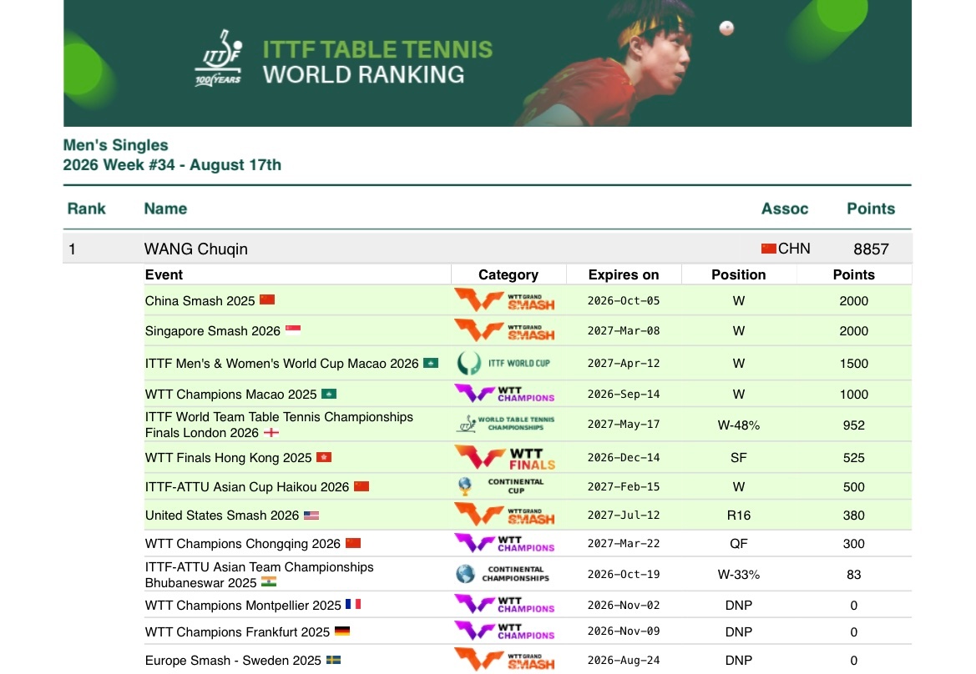Click ITTF Men's & Women's World Cup Macao 2026
The width and height of the screenshot is (976, 674).
pos(281,363)
